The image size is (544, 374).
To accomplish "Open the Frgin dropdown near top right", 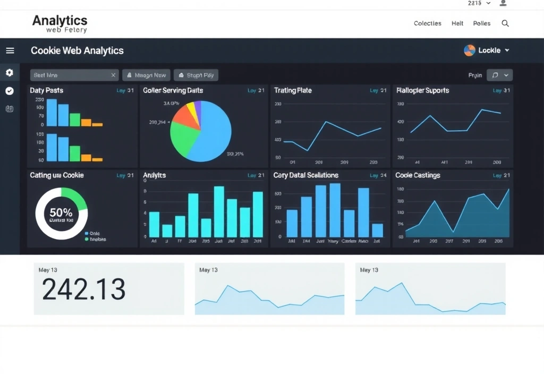I will tap(499, 75).
